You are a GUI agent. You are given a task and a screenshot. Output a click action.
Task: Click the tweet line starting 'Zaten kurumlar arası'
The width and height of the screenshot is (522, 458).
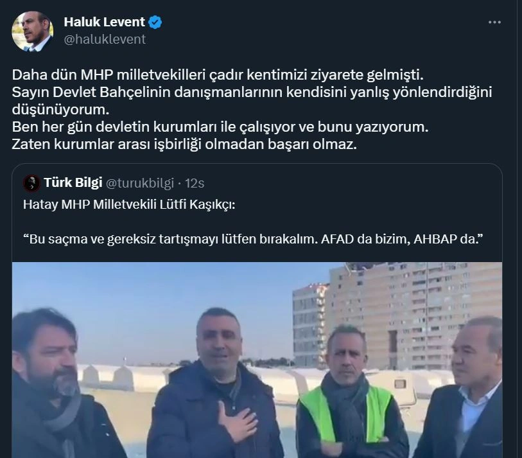click(x=184, y=145)
